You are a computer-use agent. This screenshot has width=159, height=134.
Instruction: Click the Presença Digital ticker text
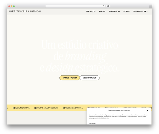tap(73, 108)
